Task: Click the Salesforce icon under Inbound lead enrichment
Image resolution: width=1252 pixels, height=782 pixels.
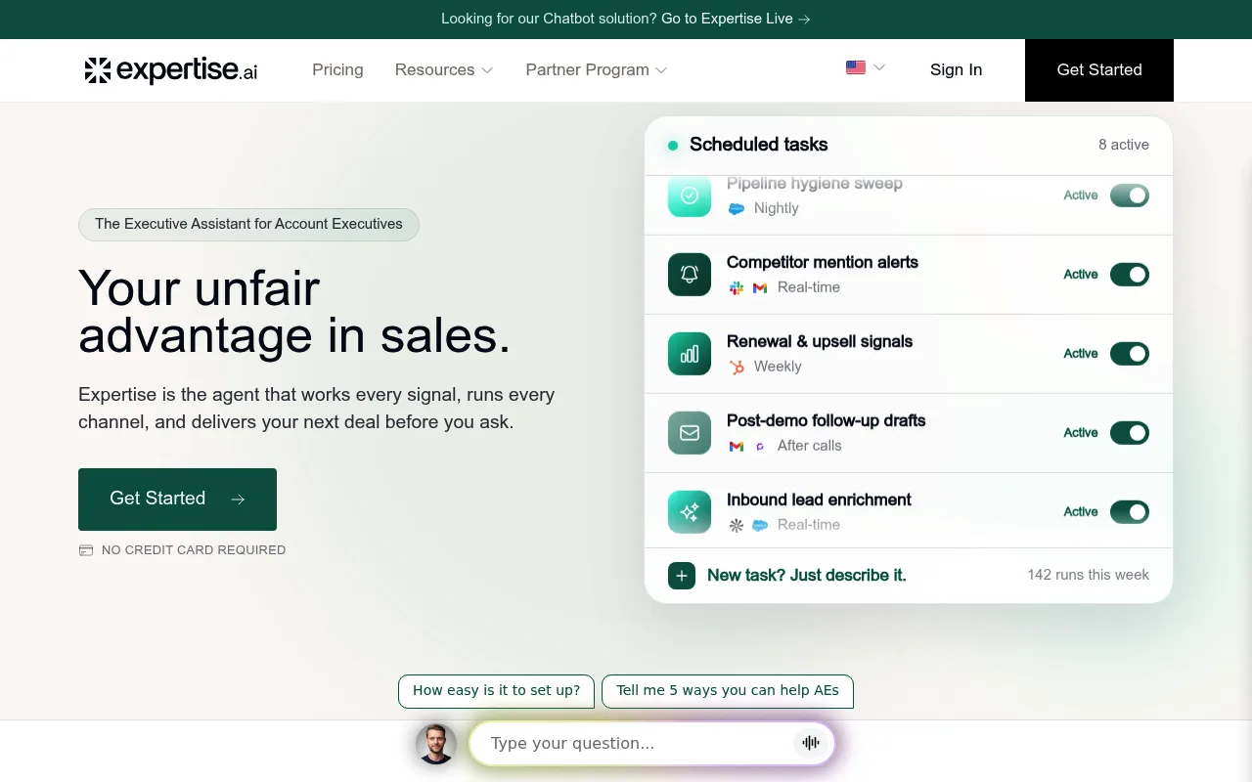Action: pos(760,525)
